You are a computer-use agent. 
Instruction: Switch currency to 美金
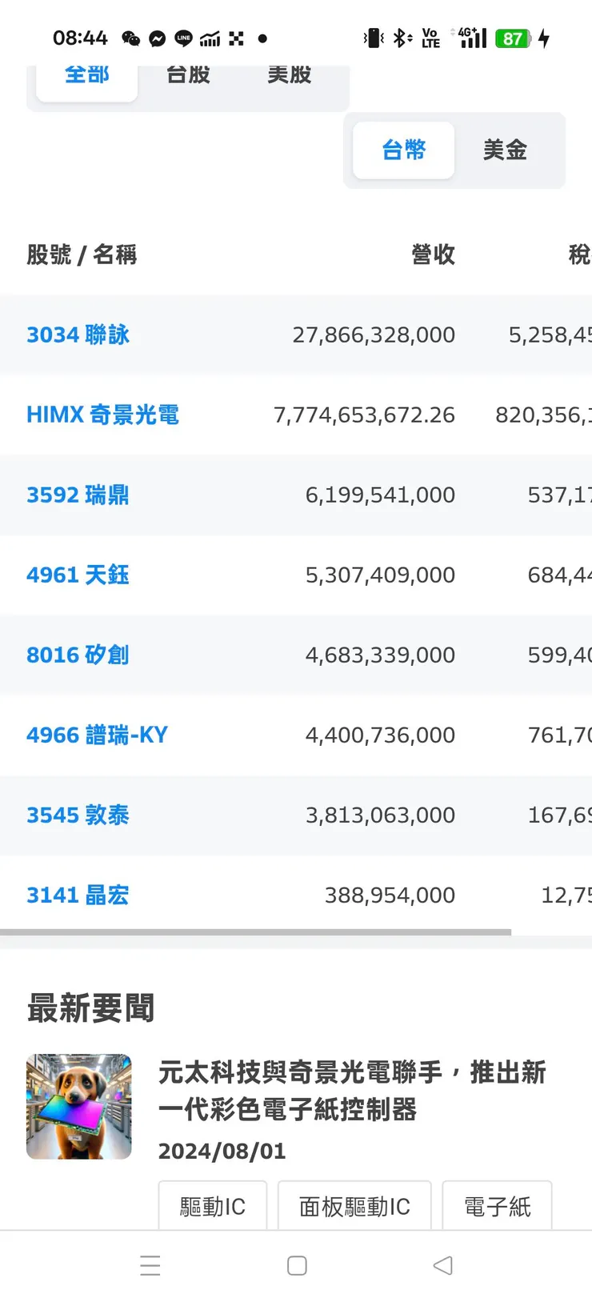tap(505, 150)
